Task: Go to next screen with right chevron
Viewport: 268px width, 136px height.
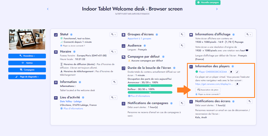Action: pos(217,9)
